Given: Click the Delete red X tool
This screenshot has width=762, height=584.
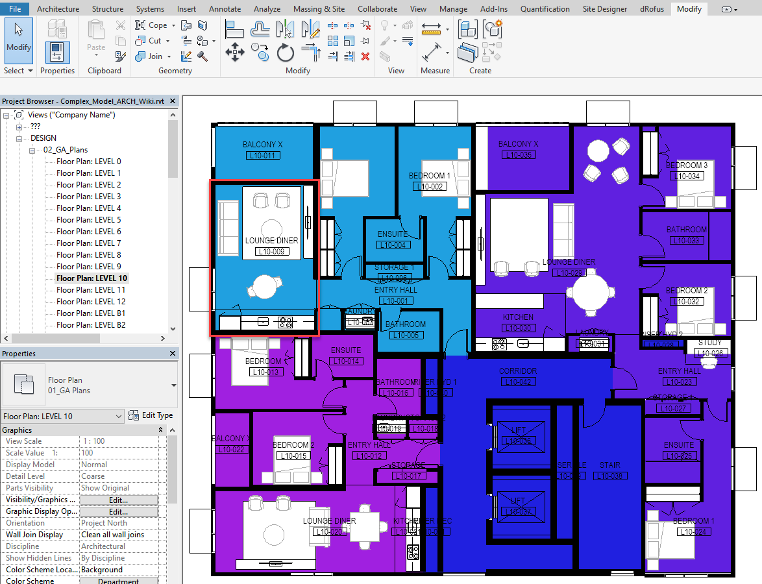Looking at the screenshot, I should point(365,56).
